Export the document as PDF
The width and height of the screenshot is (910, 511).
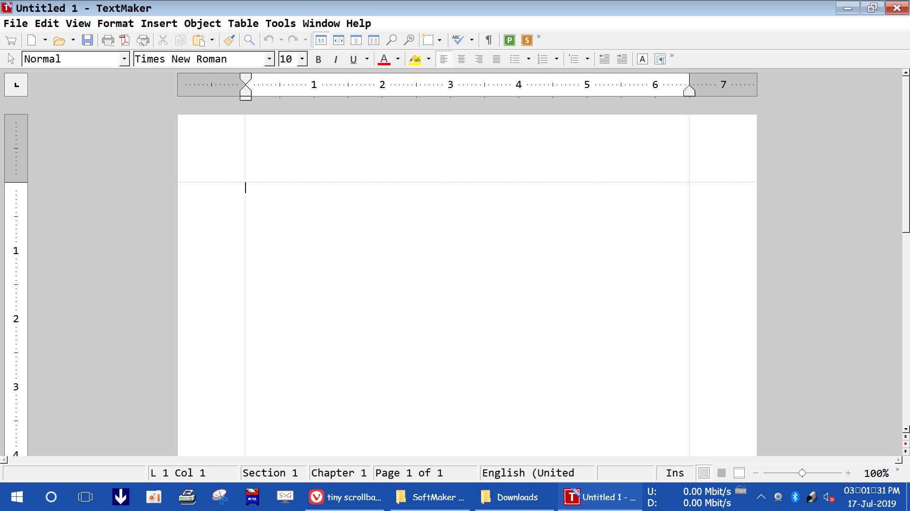125,40
